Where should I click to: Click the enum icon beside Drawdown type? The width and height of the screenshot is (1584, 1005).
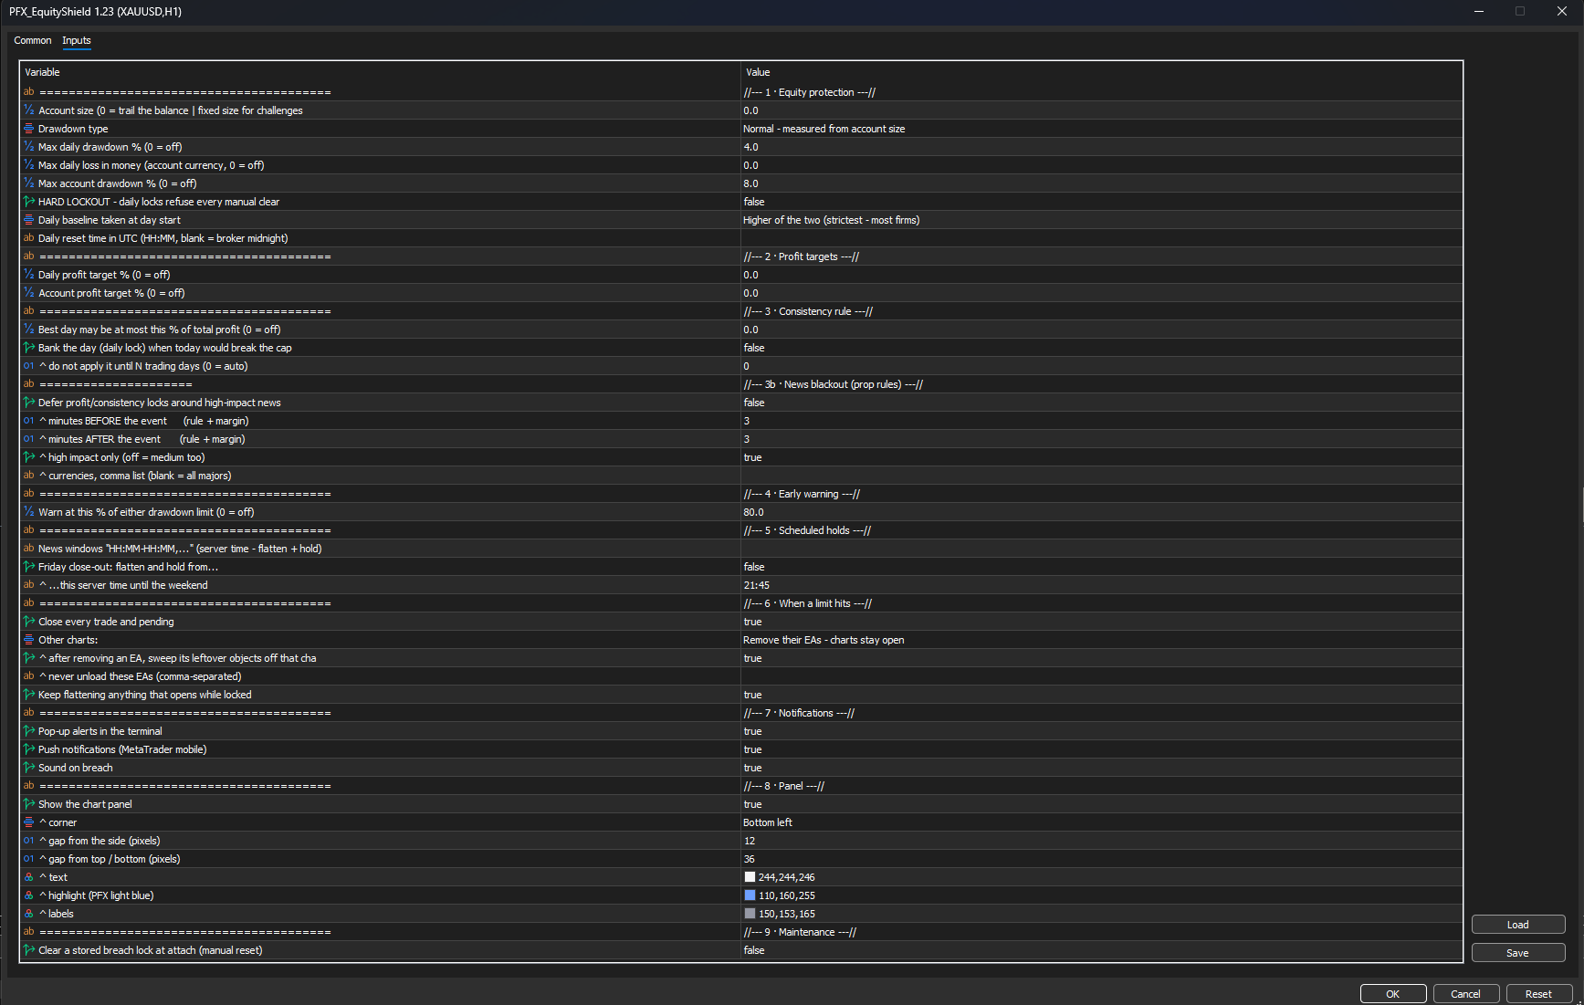(x=29, y=129)
